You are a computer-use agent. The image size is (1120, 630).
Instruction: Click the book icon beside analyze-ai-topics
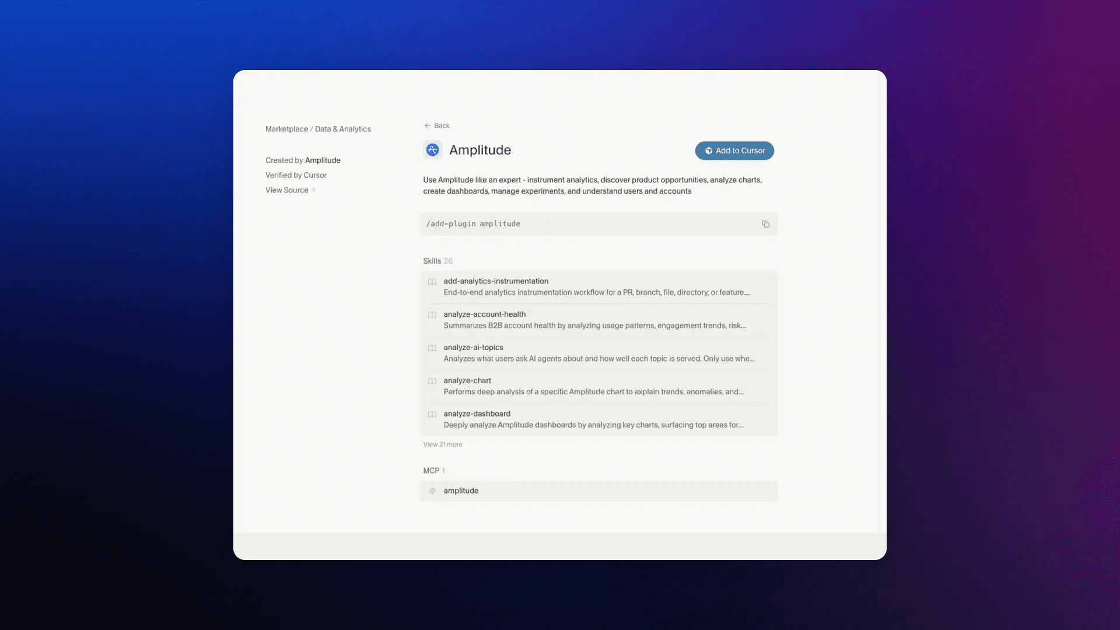[432, 348]
